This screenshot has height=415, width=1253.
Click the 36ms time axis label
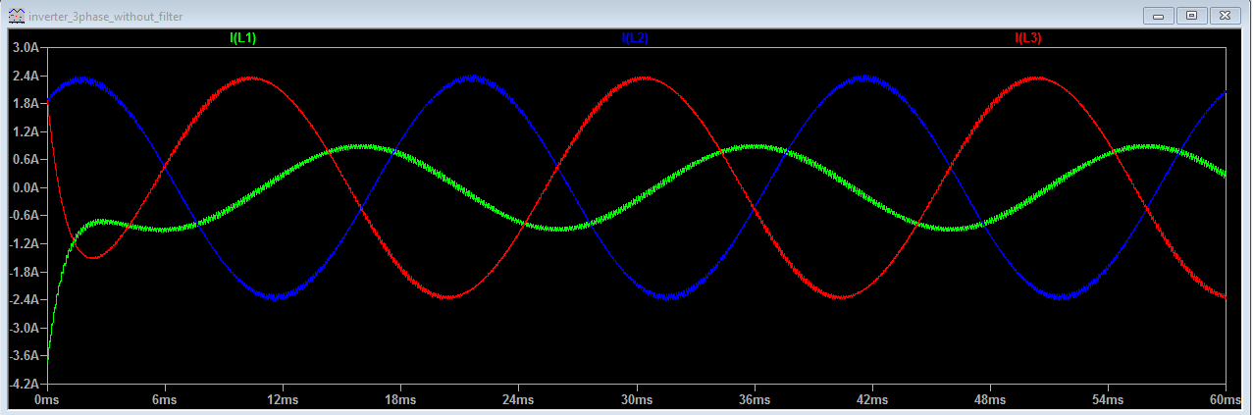coord(754,400)
